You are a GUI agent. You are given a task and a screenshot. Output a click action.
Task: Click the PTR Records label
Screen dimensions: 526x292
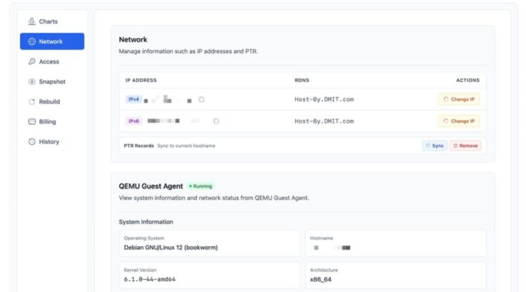coord(139,146)
